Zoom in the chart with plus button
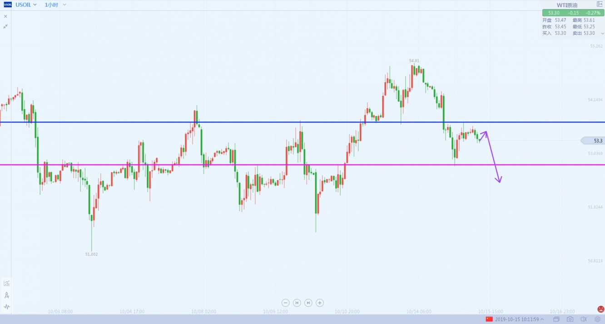Screen dimensions: 605x324 [x=320, y=303]
